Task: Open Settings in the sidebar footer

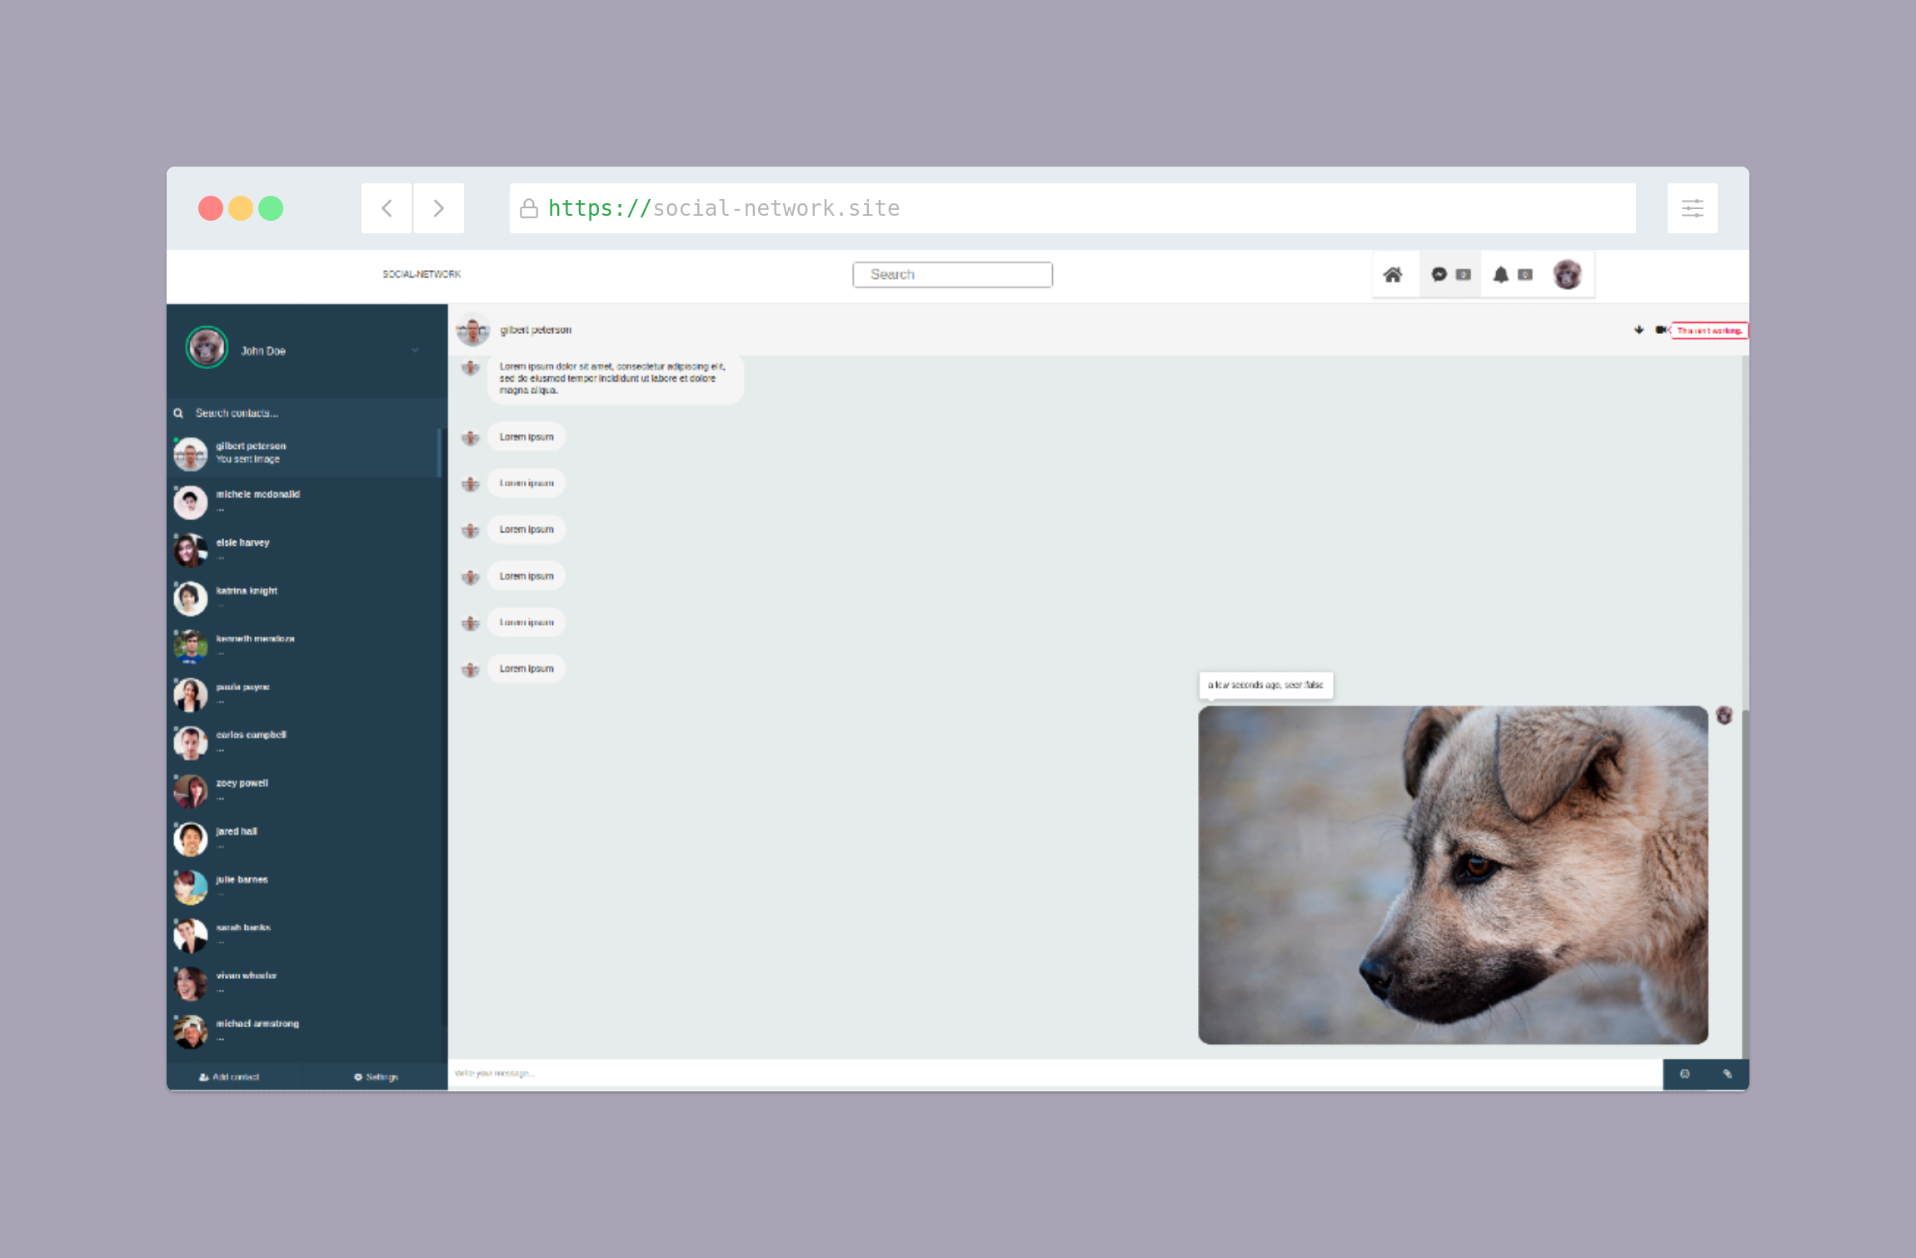Action: 377,1076
